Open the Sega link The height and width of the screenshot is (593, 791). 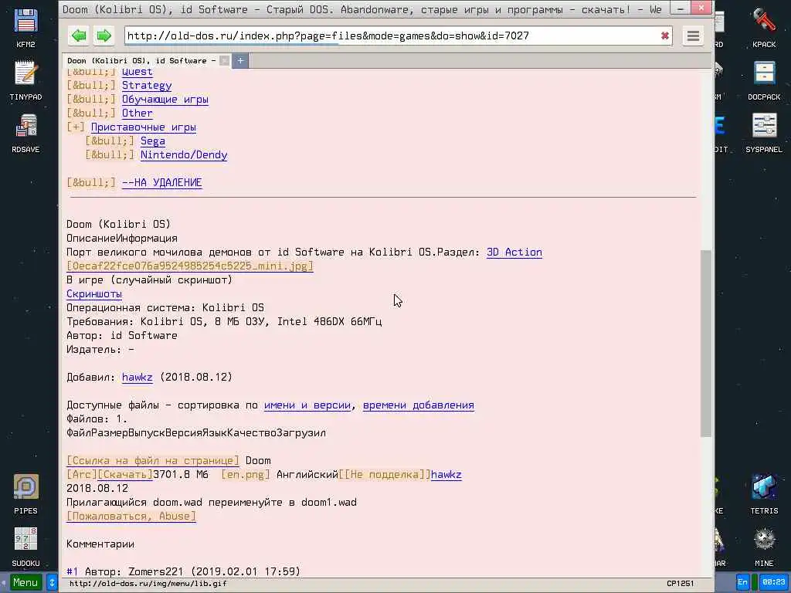click(153, 141)
